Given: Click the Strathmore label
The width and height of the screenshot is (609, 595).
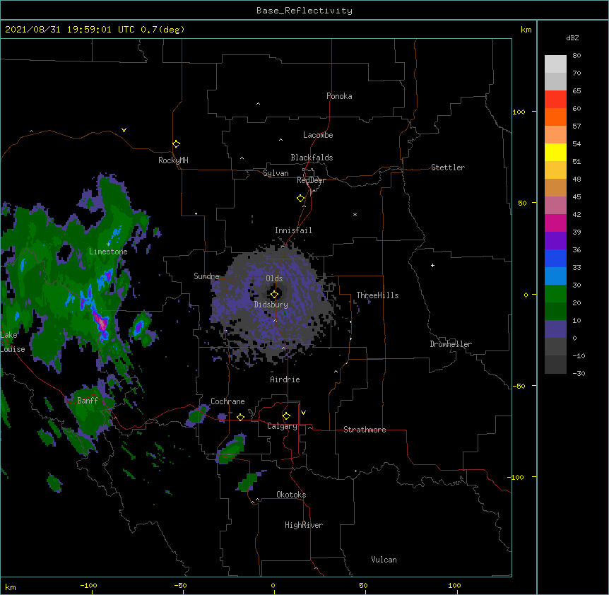Looking at the screenshot, I should point(365,430).
